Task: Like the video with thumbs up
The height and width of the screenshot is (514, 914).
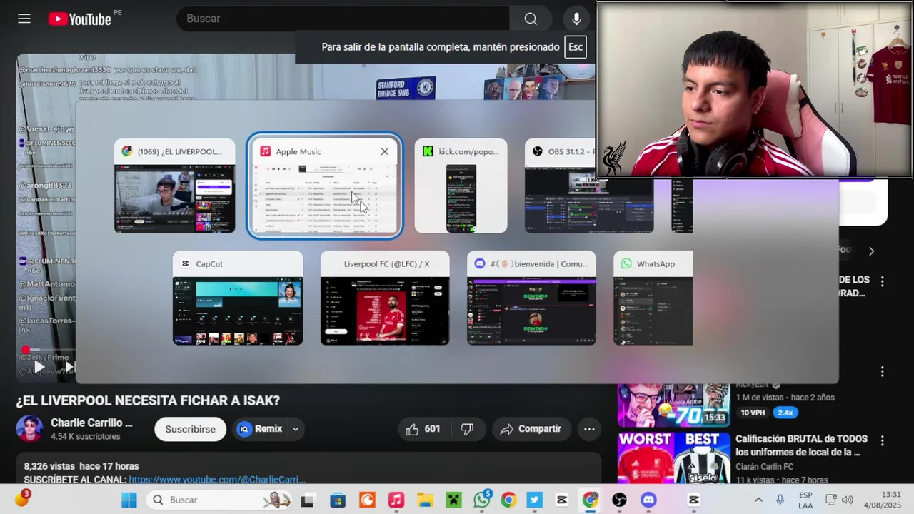Action: tap(423, 429)
